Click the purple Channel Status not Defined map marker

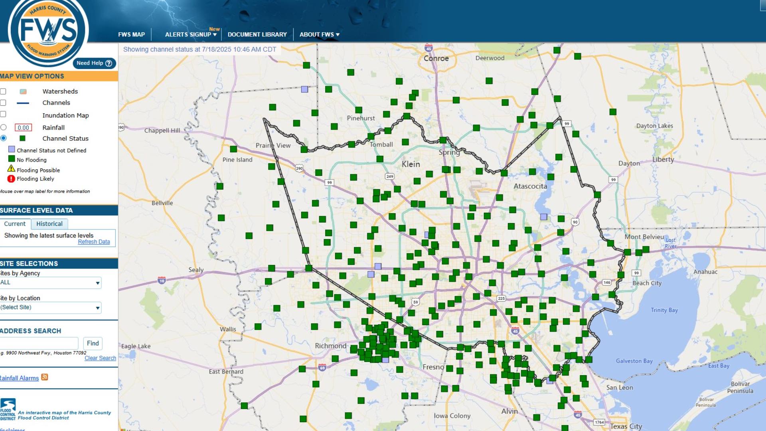point(304,89)
